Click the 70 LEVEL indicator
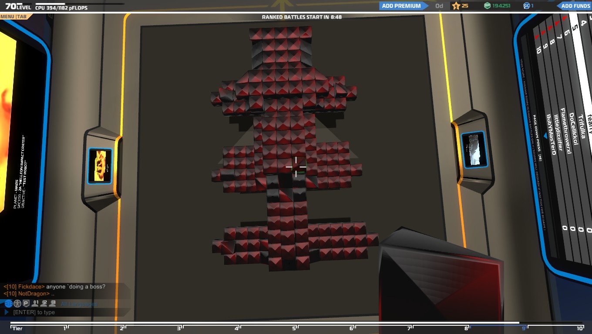This screenshot has height=334, width=592. click(18, 6)
